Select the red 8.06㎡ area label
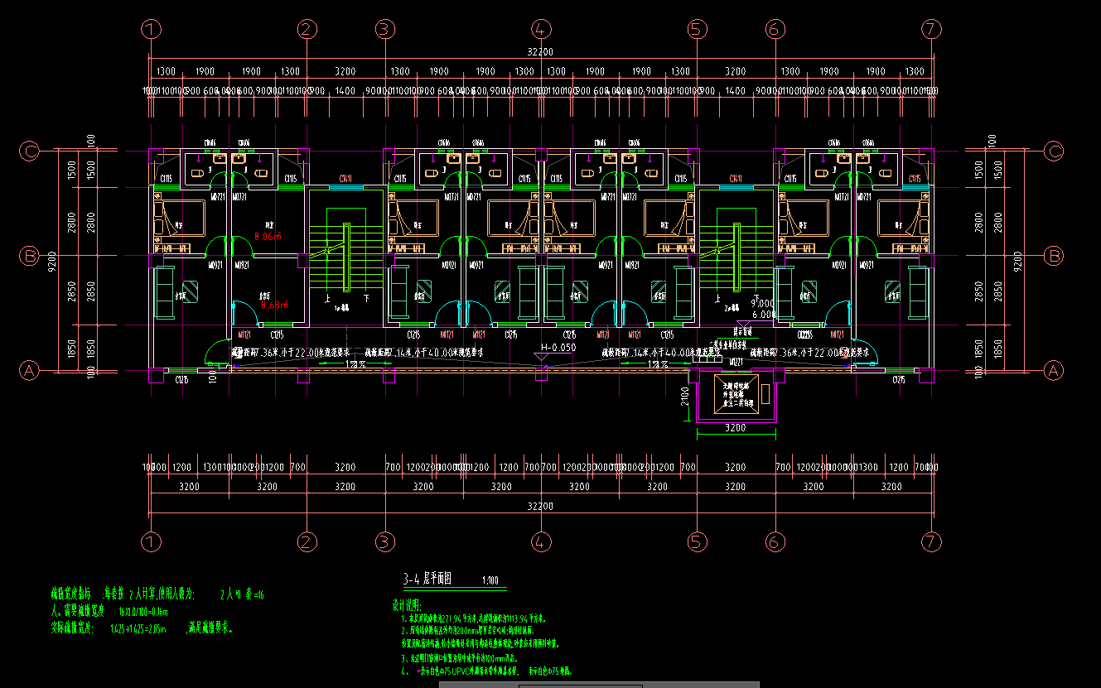 (x=268, y=237)
